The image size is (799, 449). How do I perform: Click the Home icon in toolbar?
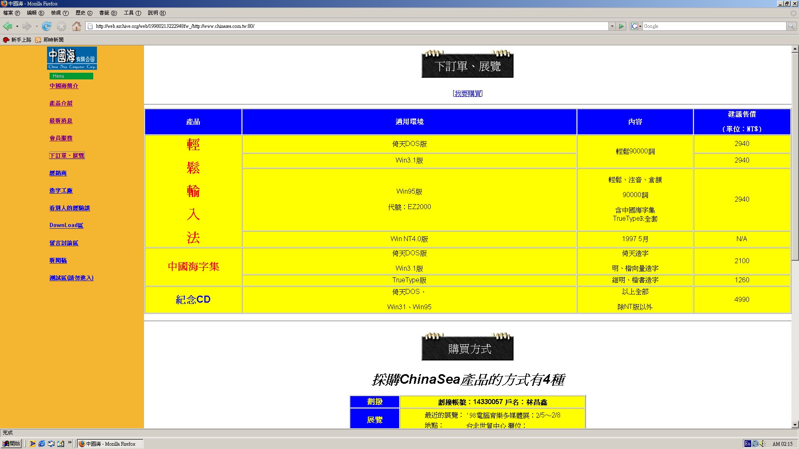pos(77,26)
